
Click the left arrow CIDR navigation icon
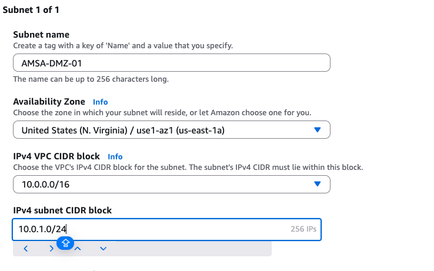pos(26,249)
